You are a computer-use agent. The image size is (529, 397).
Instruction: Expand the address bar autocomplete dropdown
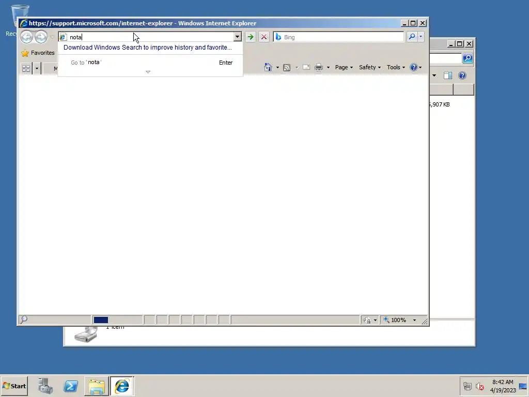pos(238,37)
